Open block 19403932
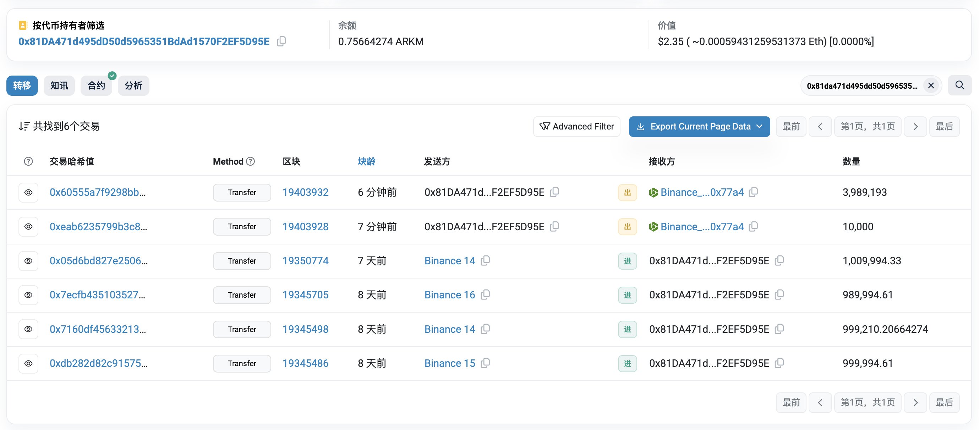Image resolution: width=979 pixels, height=430 pixels. point(306,192)
